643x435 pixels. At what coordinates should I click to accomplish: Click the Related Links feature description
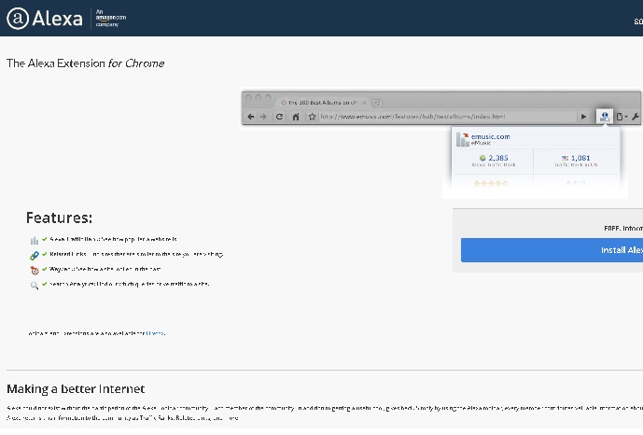pyautogui.click(x=136, y=254)
